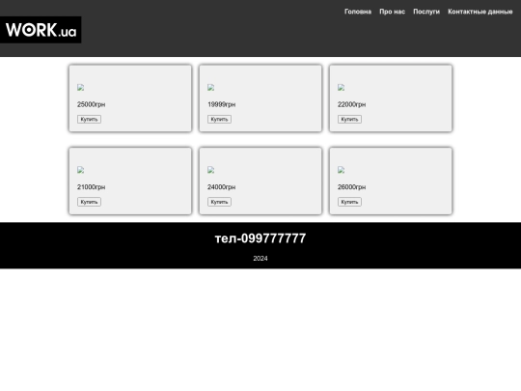Open Контактные данные nav link
The width and height of the screenshot is (521, 391).
click(x=480, y=12)
